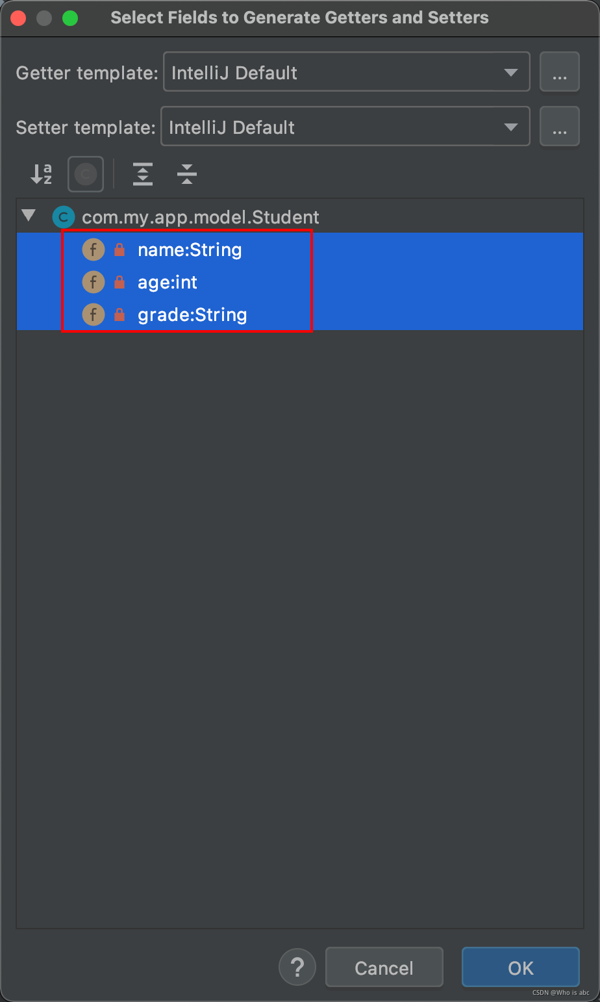Viewport: 600px width, 1002px height.
Task: Click the lock icon next to name:String
Action: coord(120,250)
